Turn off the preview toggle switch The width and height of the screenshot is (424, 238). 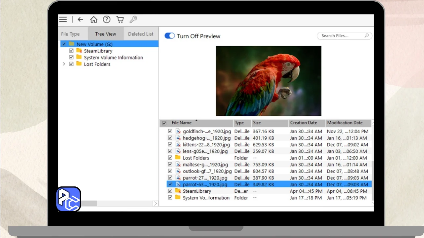(170, 36)
